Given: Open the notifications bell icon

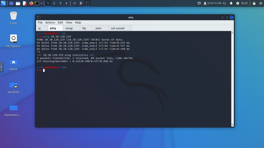Looking at the screenshot, I should [231, 3].
